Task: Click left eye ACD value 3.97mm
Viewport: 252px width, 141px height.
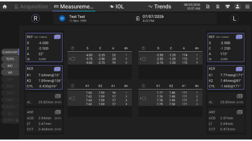Action: tap(227, 118)
